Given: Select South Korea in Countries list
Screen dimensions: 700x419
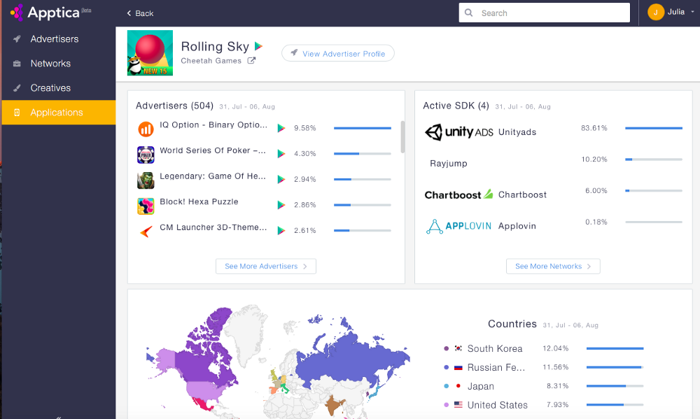Looking at the screenshot, I should coord(495,348).
